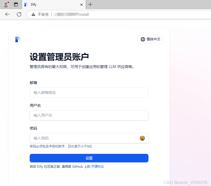Focus the address bar showing /install
211x186 pixels.
click(x=119, y=14)
